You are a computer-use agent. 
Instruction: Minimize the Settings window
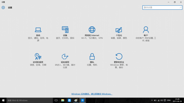pyautogui.click(x=168, y=2)
